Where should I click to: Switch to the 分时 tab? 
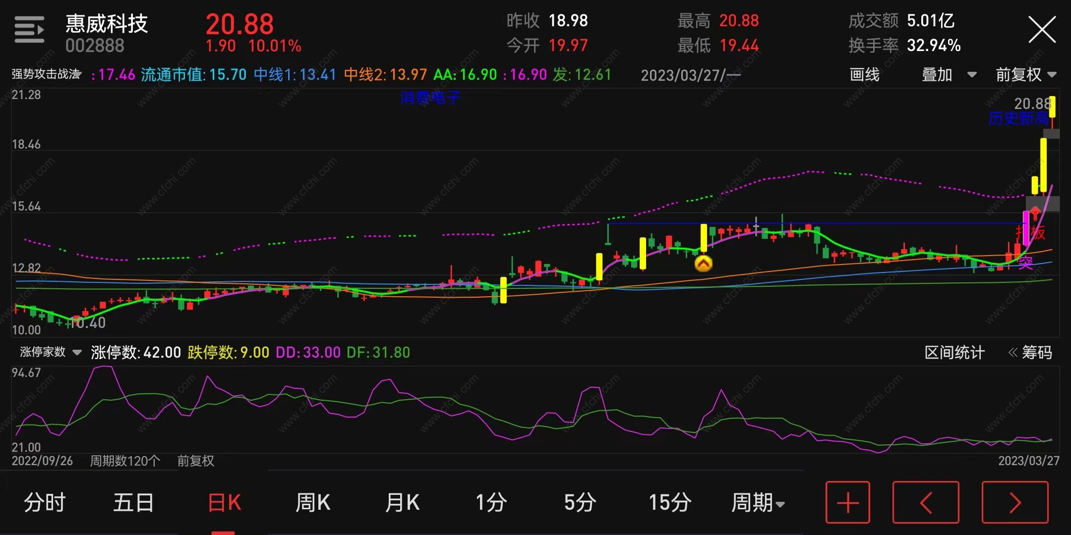click(45, 503)
